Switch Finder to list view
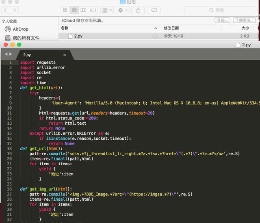260x223 pixels. (x=74, y=10)
